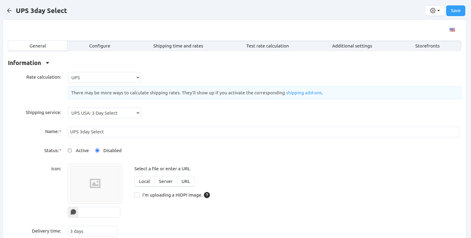Viewport: 471px width, 238px height.
Task: Click the icon image placeholder thumbnail
Action: coord(95,184)
